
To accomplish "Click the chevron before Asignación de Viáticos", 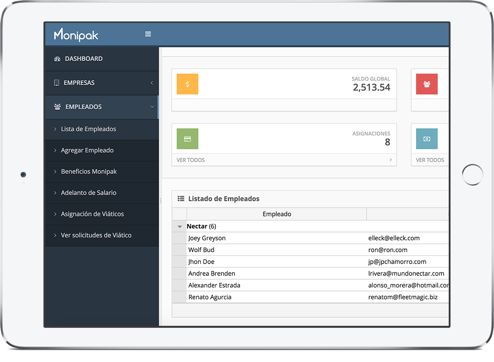I will pos(55,214).
